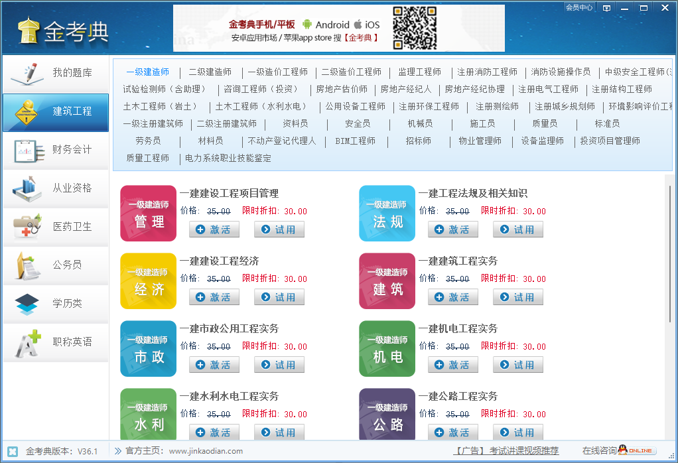The height and width of the screenshot is (463, 678).
Task: Try 一建公路工程实务 with 试用
Action: (x=518, y=432)
